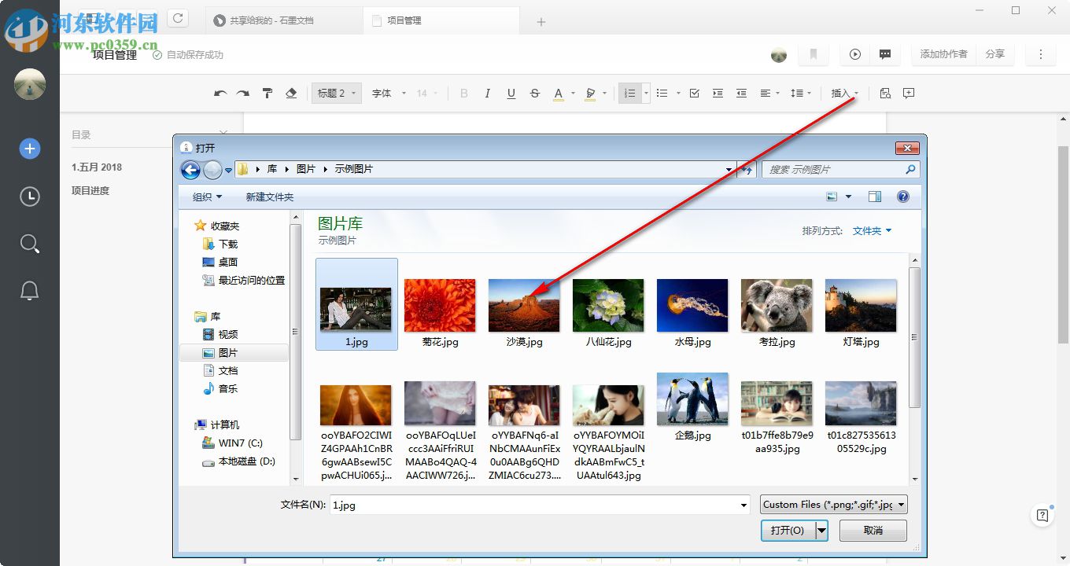Open the help icon in the Open dialog

click(x=903, y=197)
